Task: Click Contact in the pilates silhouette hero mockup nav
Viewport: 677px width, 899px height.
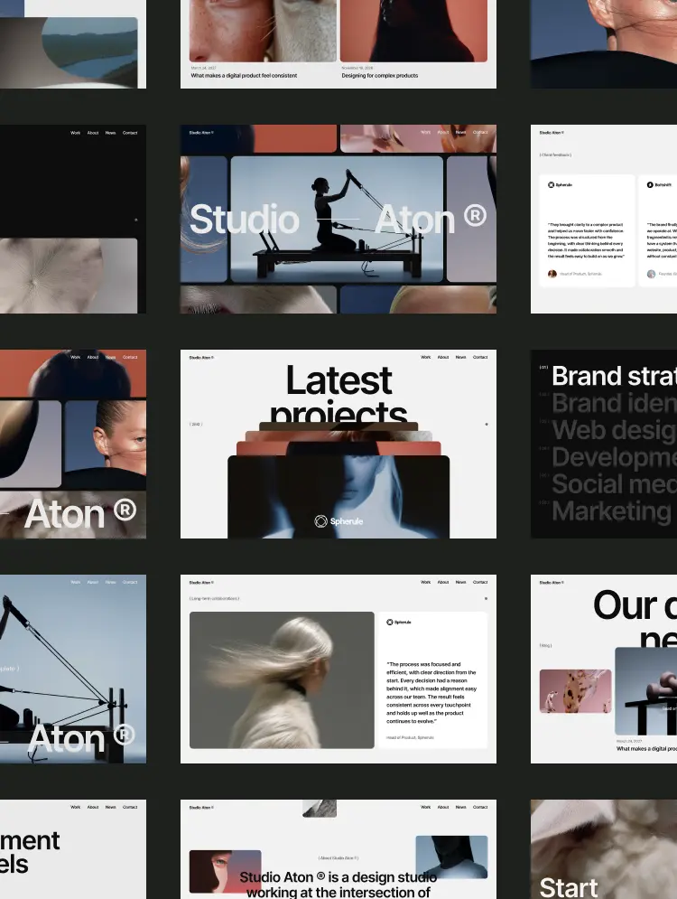Action: coord(480,133)
